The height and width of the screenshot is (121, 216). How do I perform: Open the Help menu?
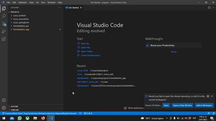(x=60, y=2)
